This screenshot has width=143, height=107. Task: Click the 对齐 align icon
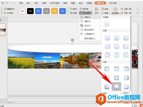point(97,10)
